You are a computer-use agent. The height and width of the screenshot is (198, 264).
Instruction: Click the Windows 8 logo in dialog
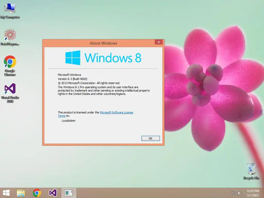[x=103, y=58]
